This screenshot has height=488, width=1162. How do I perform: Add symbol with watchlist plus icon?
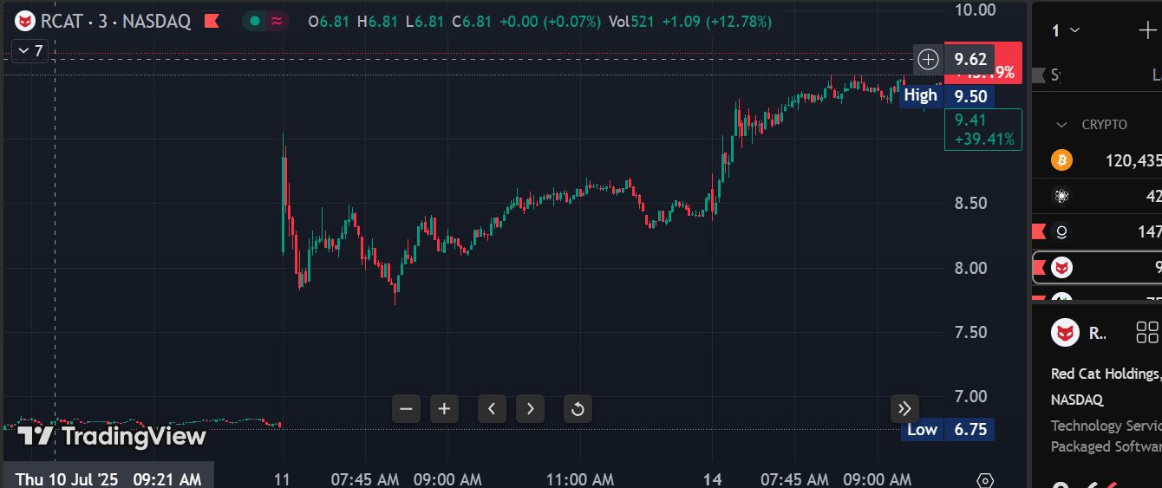pos(1147,30)
